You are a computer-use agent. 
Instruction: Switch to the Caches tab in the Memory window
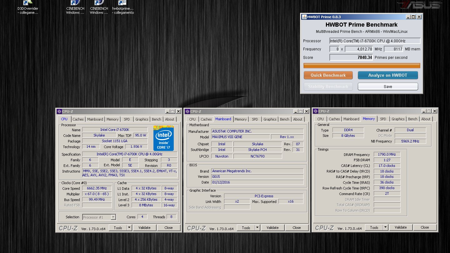point(334,119)
